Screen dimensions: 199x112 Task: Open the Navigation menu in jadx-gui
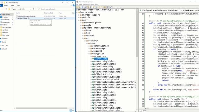point(86,4)
